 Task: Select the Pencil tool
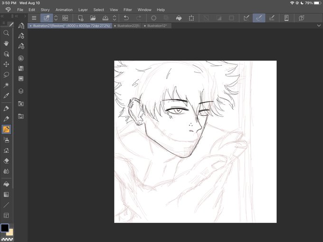click(6, 119)
